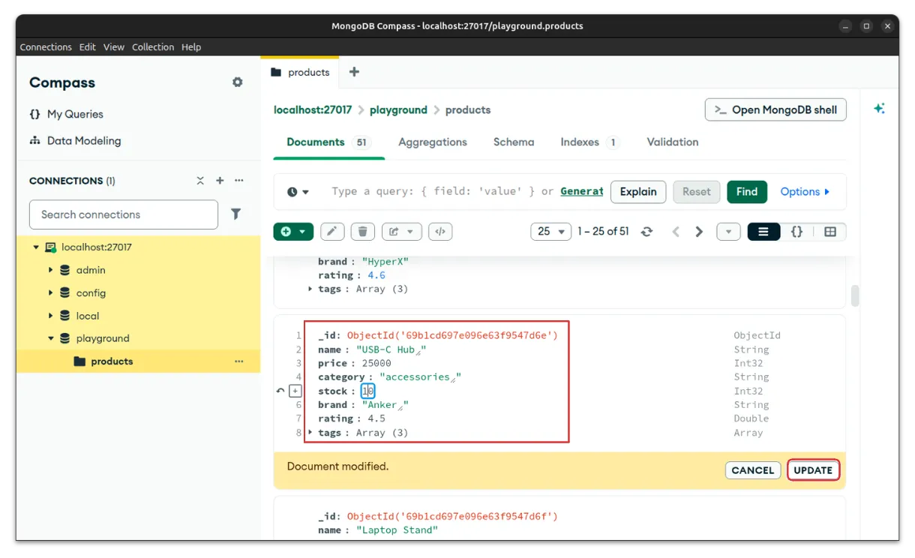Open the AI assistant sparkle icon
915x558 pixels.
coord(879,109)
